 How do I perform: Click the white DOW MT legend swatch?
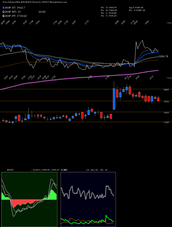[4, 12]
